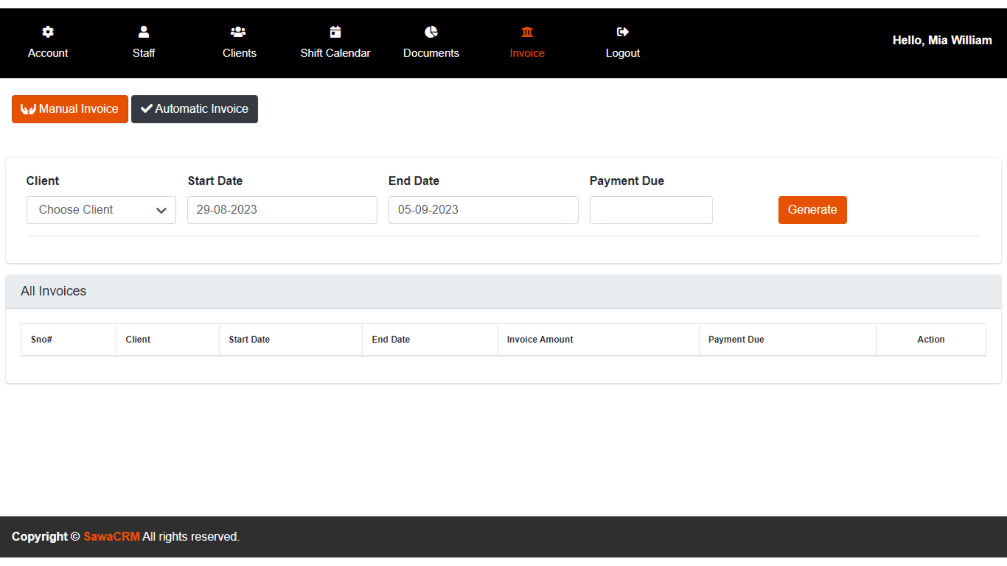Click the Logout arrow icon
The image size is (1007, 566).
(623, 32)
